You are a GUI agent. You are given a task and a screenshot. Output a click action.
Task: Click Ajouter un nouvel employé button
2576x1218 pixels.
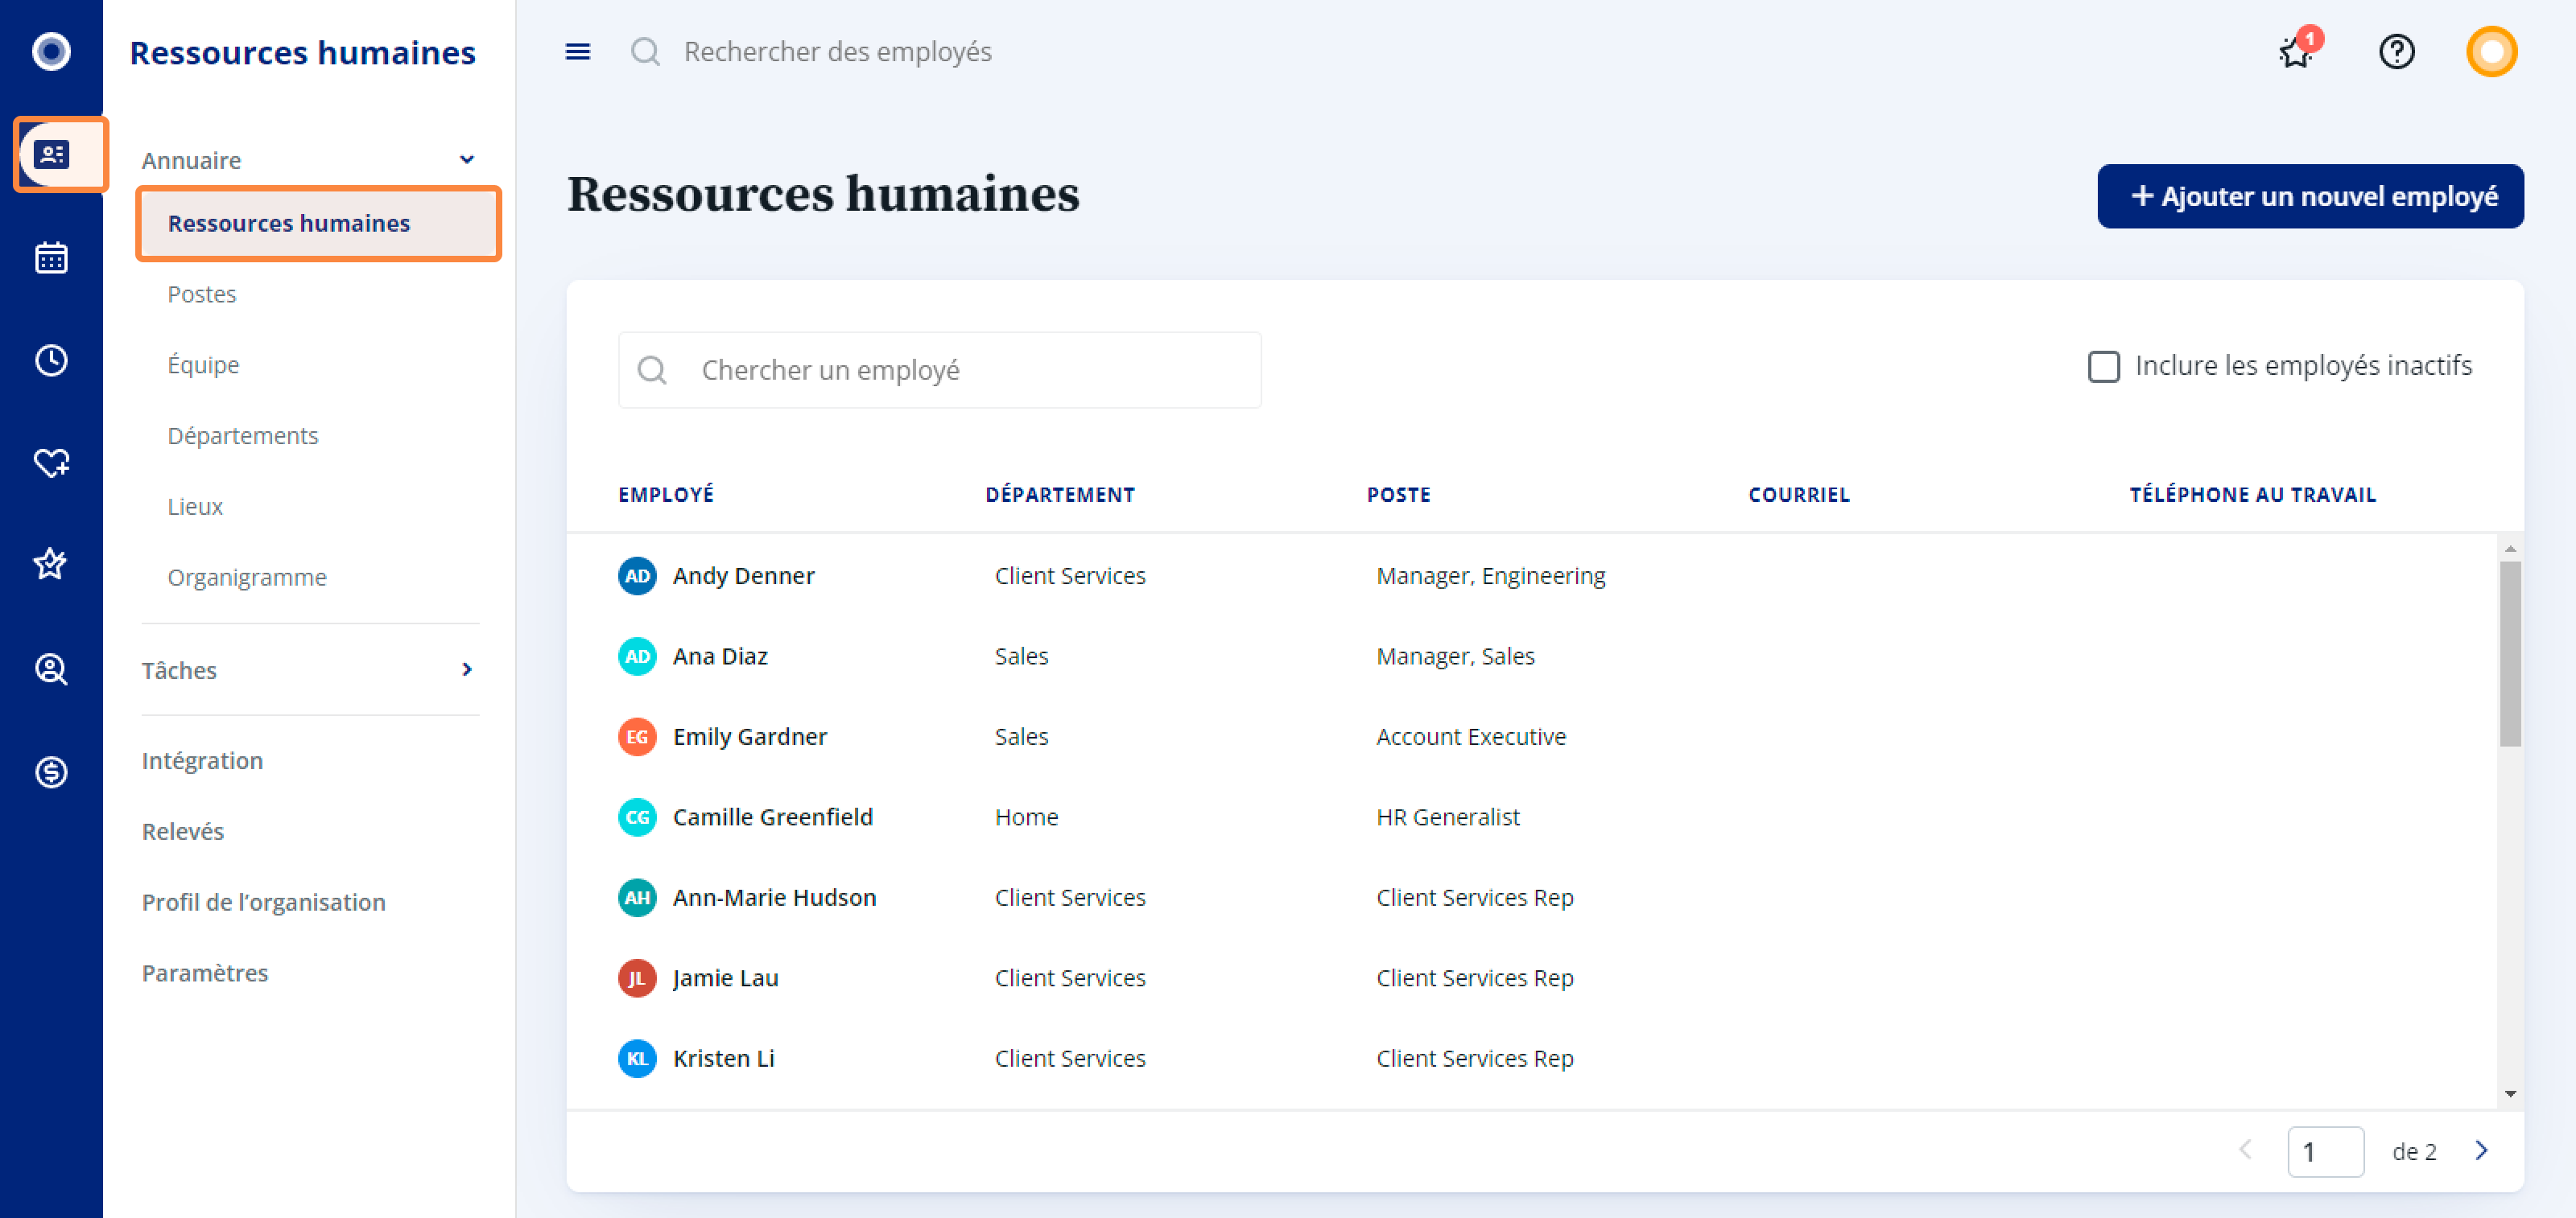click(2310, 195)
